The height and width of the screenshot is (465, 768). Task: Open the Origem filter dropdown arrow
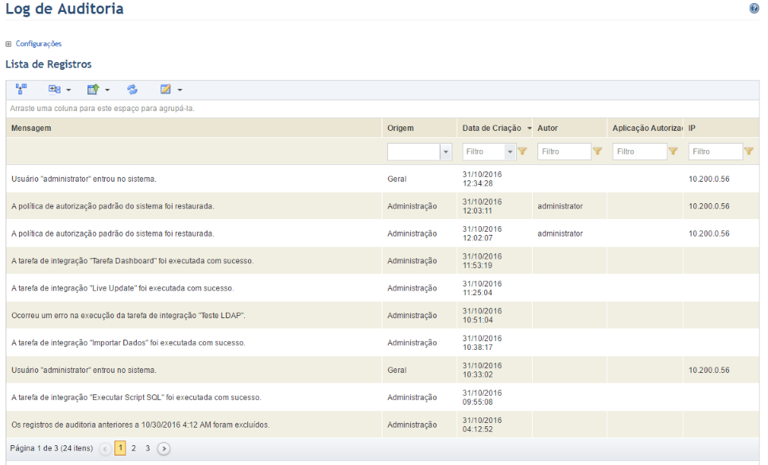pyautogui.click(x=446, y=152)
